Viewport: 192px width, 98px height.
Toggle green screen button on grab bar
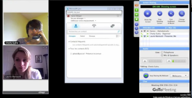coord(137,19)
